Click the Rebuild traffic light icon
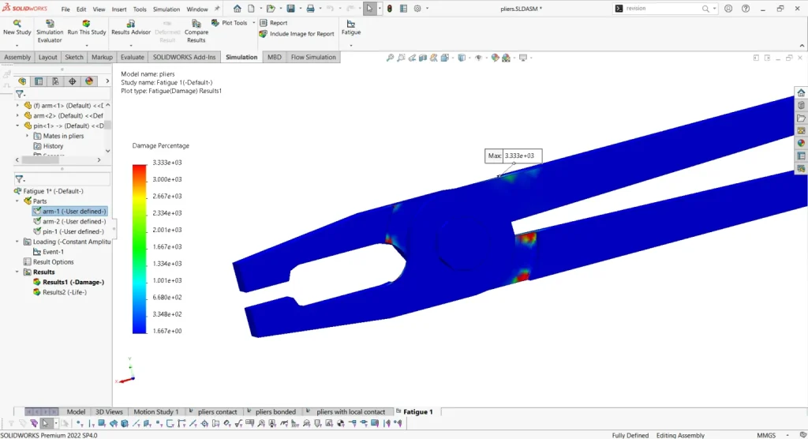The width and height of the screenshot is (808, 439). (390, 8)
